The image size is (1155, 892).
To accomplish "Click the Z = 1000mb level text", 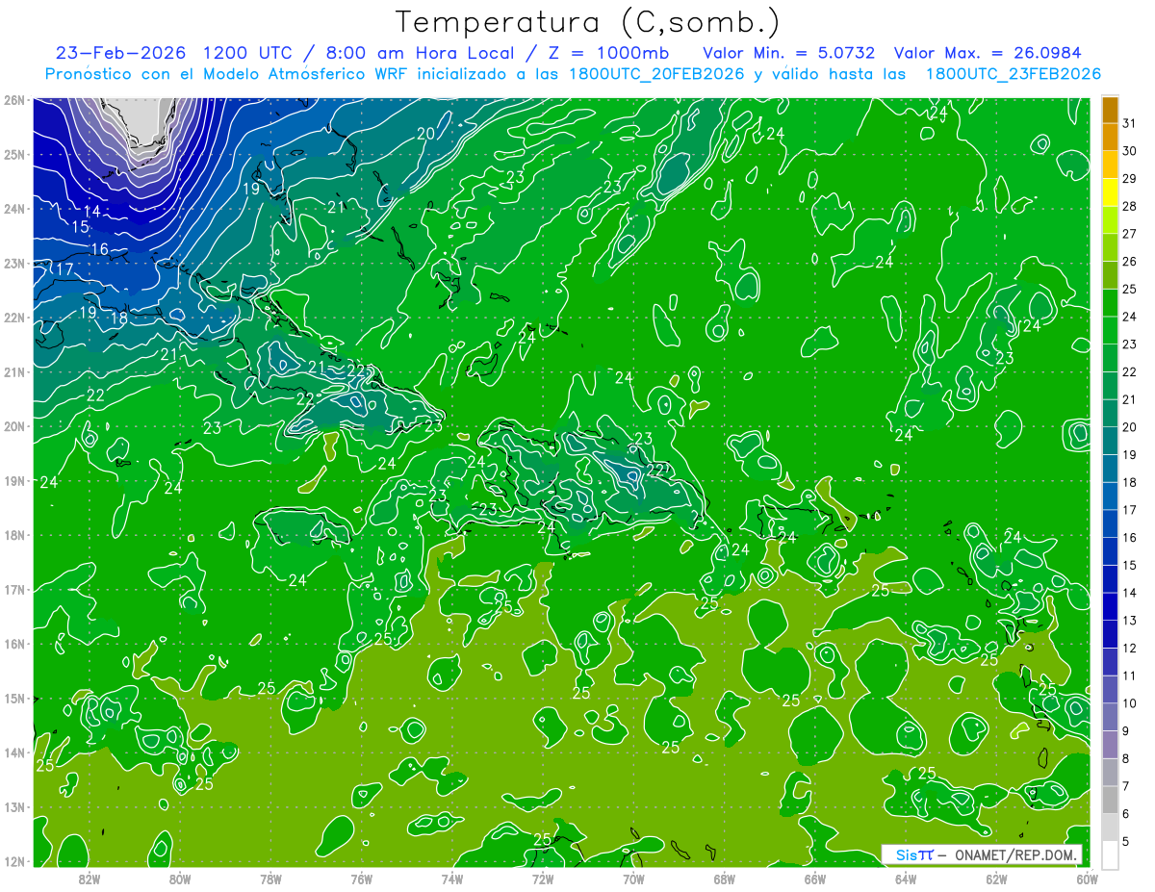I will [x=611, y=52].
